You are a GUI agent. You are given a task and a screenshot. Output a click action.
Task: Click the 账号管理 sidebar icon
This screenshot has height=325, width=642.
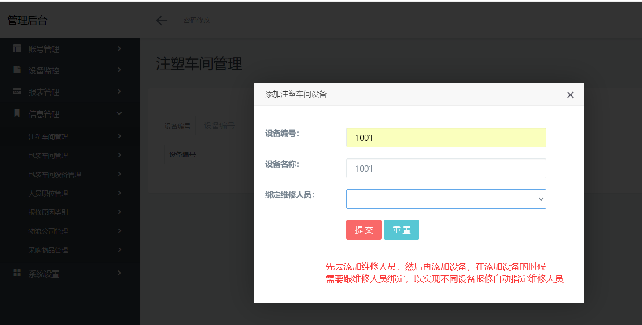(x=17, y=49)
